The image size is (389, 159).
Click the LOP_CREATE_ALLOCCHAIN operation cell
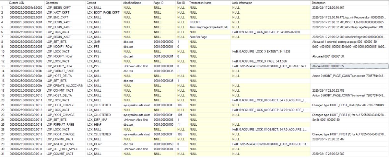65,86
